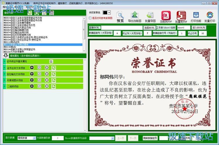Click 下一页 button
Image resolution: width=219 pixels, height=145 pixels.
pos(133,138)
